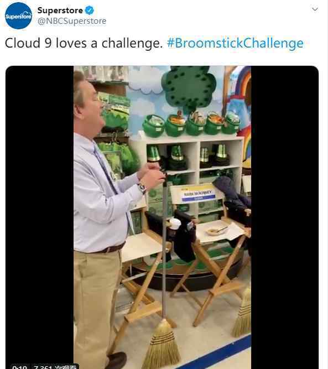Click the name tag on the director's chair
Image resolution: width=328 pixels, height=369 pixels.
(199, 195)
